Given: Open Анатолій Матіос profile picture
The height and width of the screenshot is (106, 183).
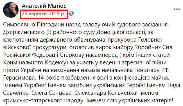Looking at the screenshot, I should click(x=11, y=10).
